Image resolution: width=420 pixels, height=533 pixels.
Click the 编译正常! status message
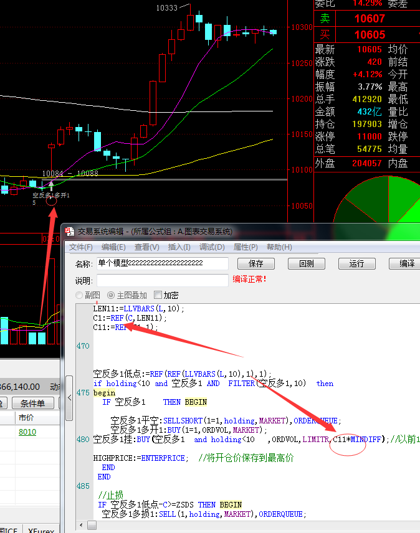click(249, 279)
